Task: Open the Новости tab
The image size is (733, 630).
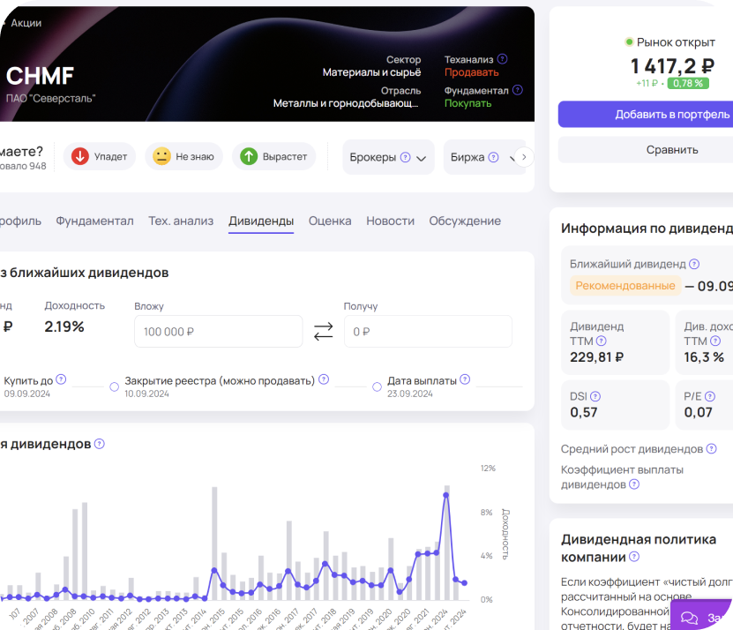Action: click(x=390, y=221)
